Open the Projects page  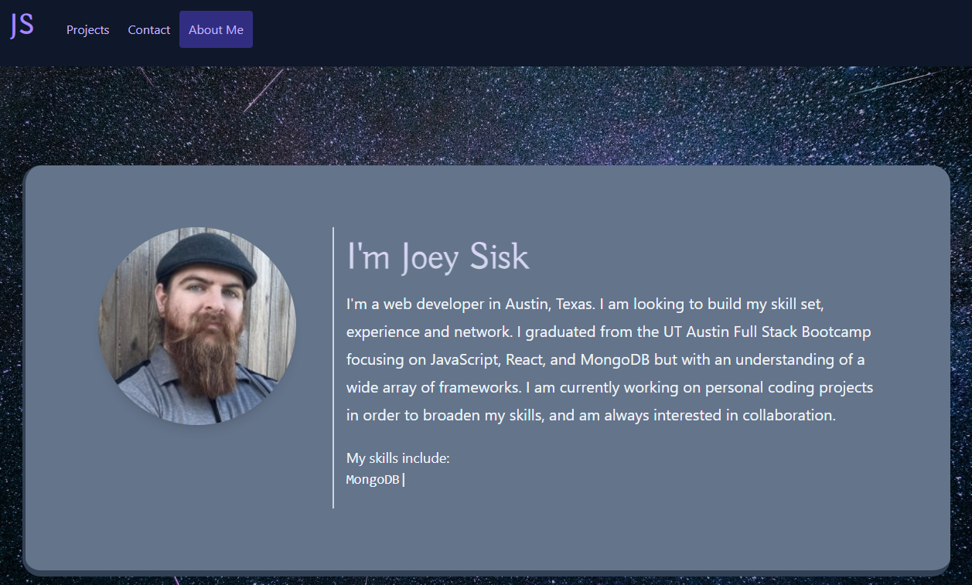click(x=88, y=29)
